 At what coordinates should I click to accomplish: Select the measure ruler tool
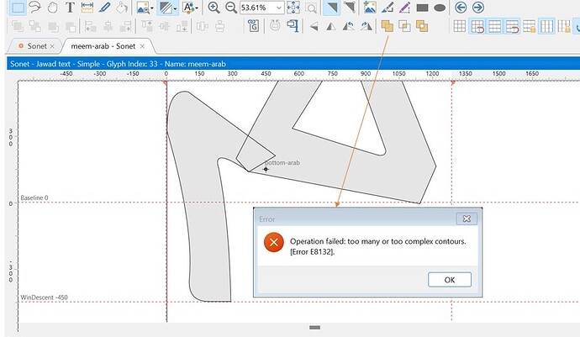pyautogui.click(x=87, y=8)
